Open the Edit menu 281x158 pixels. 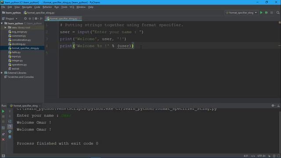pos(10,7)
